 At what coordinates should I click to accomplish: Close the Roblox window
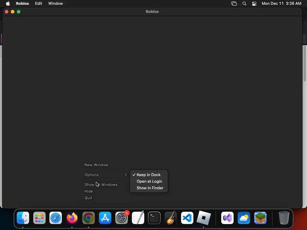pyautogui.click(x=7, y=12)
